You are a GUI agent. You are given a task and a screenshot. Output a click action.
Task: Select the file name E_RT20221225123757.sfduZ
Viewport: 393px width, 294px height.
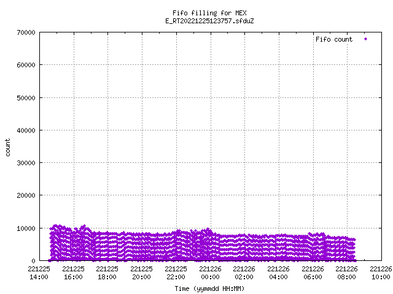(209, 21)
